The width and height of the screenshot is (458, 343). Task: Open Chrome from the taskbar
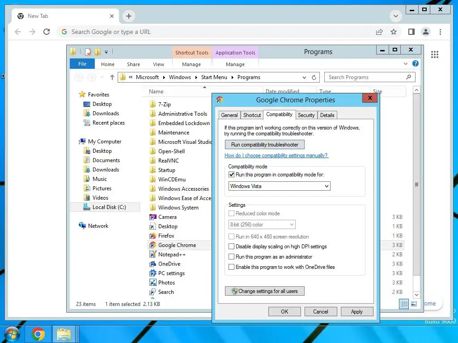[x=38, y=334]
